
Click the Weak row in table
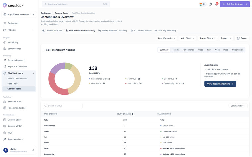tap(145, 143)
